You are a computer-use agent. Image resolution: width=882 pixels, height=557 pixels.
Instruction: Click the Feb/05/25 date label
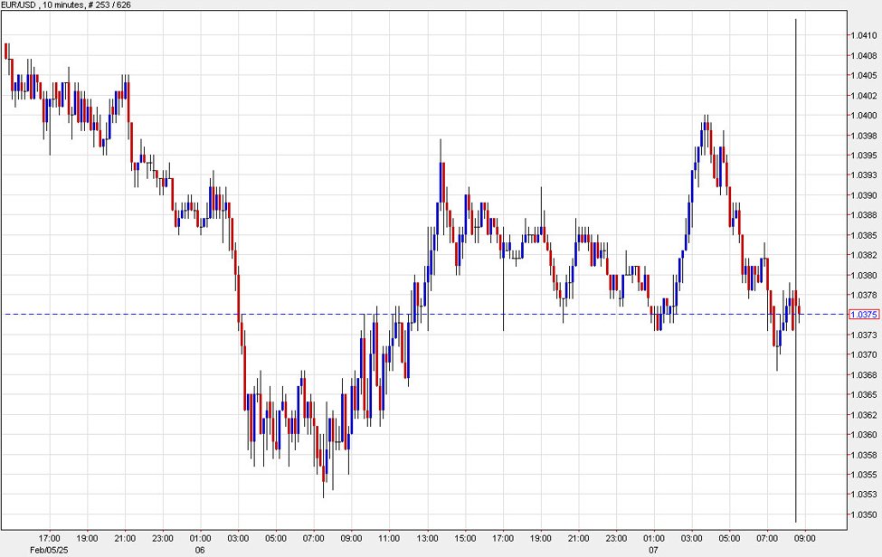point(48,550)
